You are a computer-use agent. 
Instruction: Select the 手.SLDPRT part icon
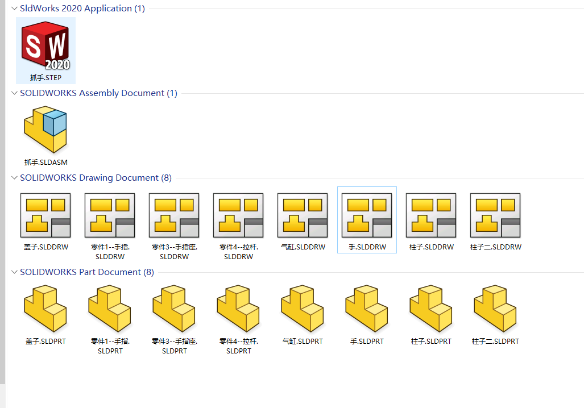point(367,309)
